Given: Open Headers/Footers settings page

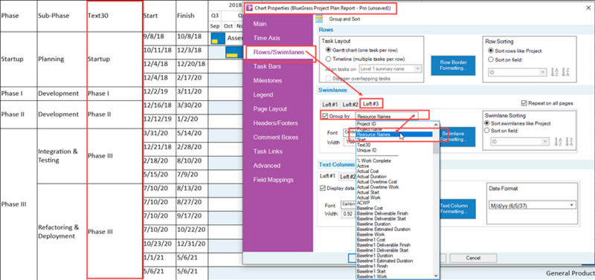Looking at the screenshot, I should coord(275,123).
